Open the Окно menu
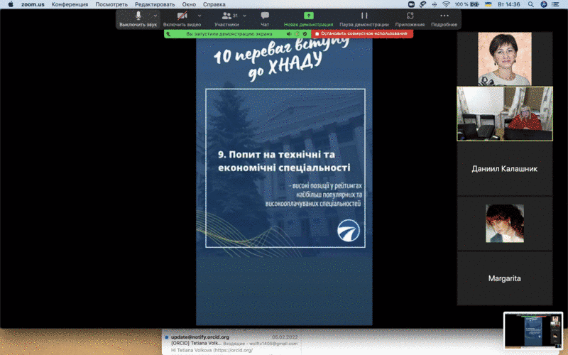 [189, 4]
